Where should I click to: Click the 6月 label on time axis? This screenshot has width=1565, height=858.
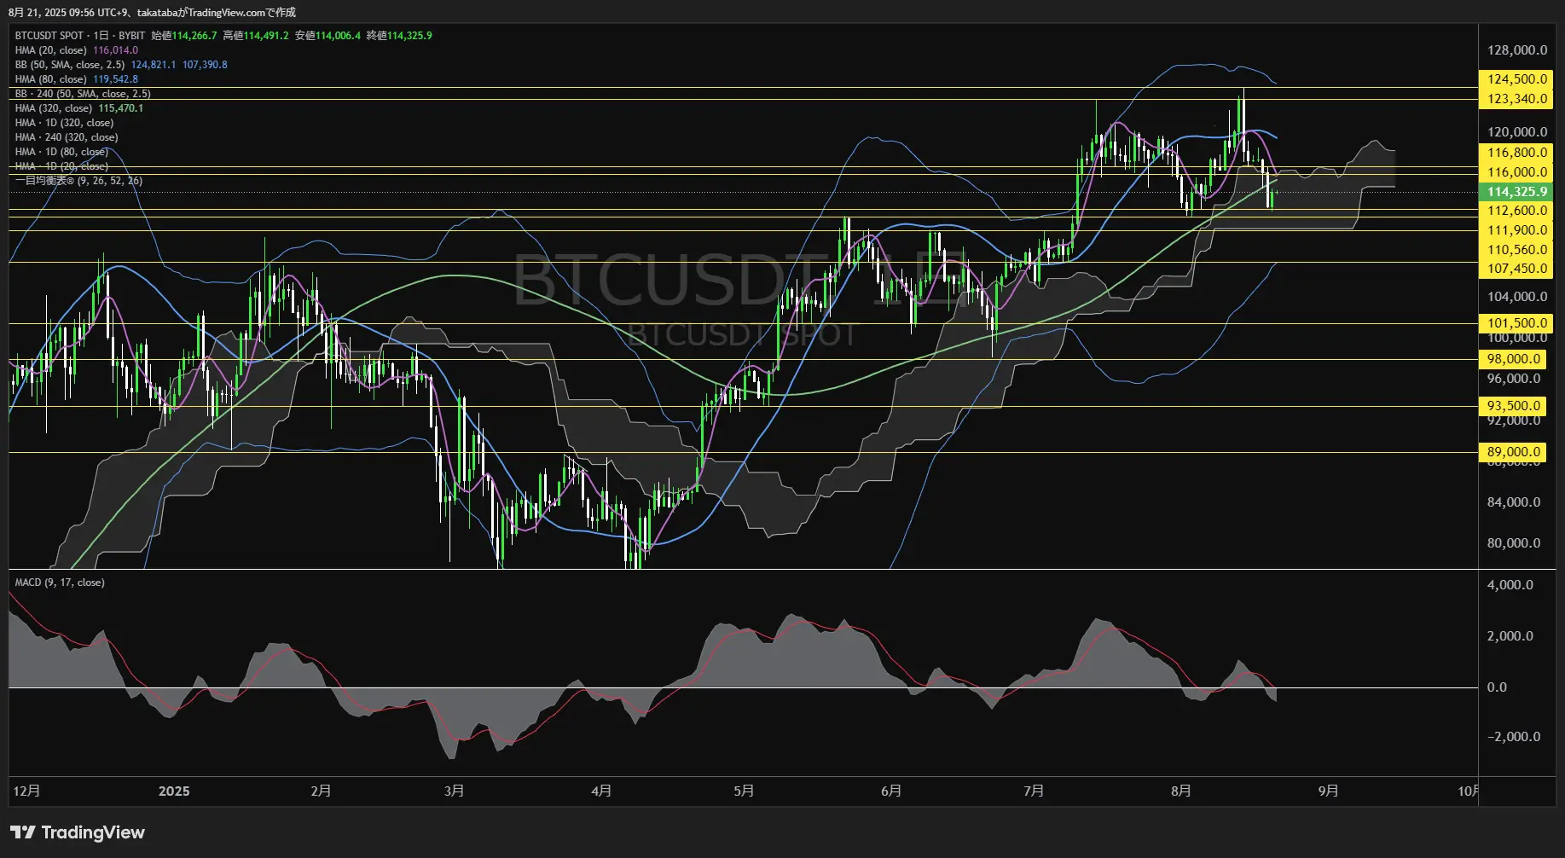891,791
